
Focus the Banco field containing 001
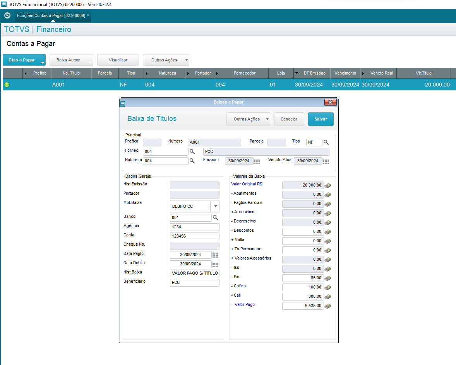[x=190, y=217]
